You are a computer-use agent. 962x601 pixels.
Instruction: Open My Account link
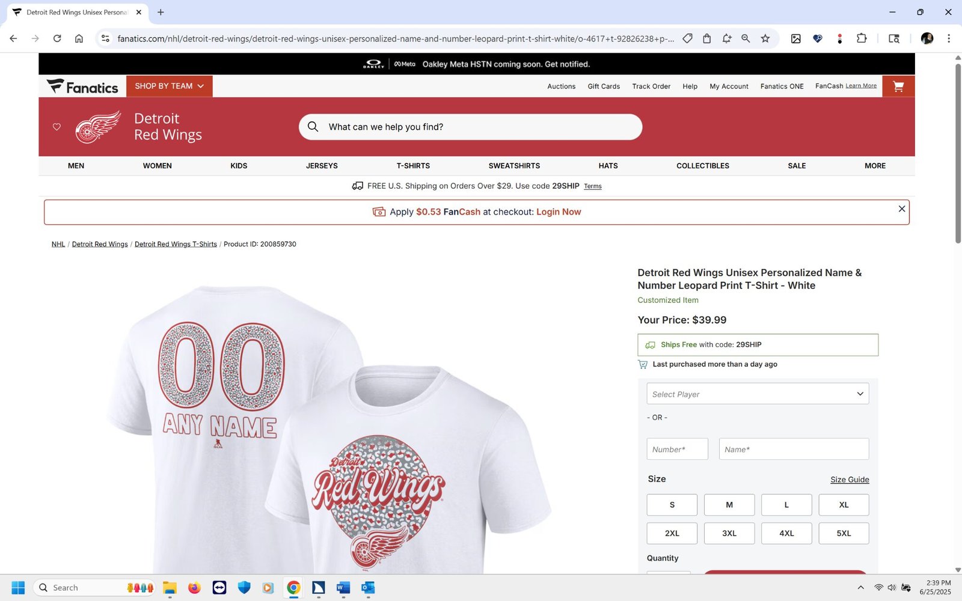click(x=729, y=87)
